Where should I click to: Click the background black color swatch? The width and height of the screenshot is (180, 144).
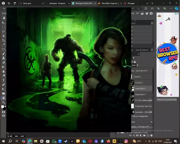[4, 109]
